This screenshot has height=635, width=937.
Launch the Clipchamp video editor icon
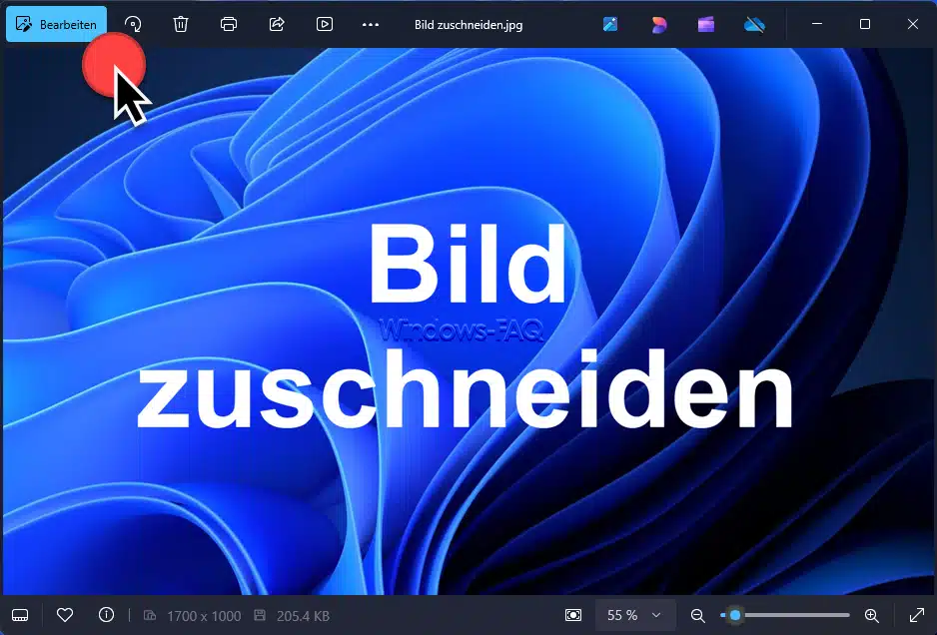point(705,25)
